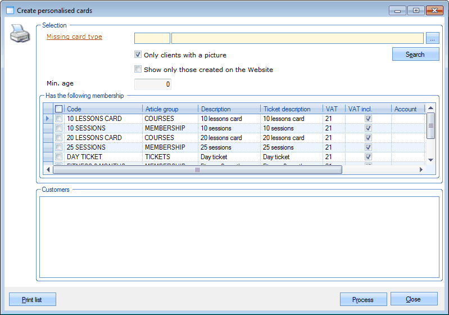Toggle select-all checkbox in grid header

click(58, 109)
